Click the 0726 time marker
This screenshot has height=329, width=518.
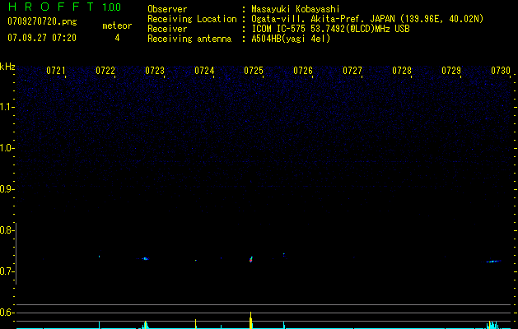[303, 71]
